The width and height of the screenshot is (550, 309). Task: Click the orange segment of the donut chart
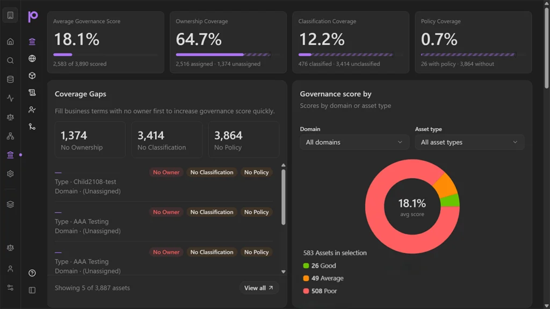(446, 185)
